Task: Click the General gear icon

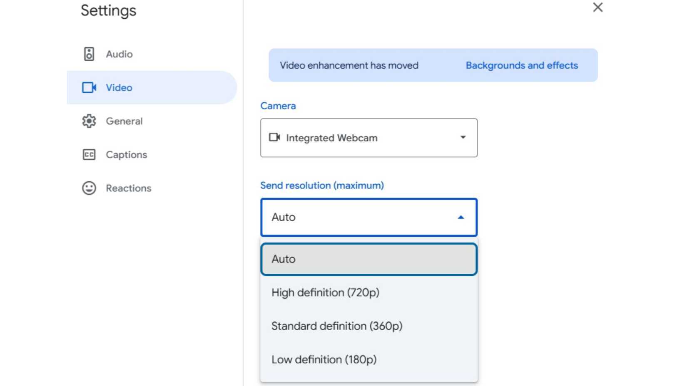Action: pyautogui.click(x=89, y=121)
